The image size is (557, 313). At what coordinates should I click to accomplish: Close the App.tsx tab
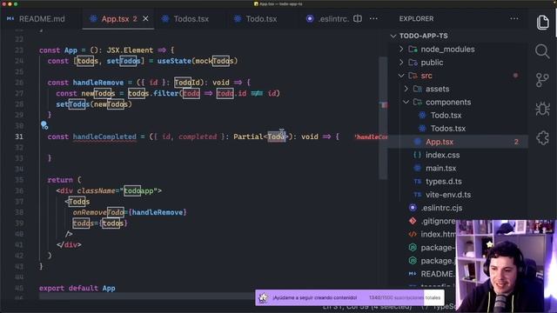click(x=145, y=19)
